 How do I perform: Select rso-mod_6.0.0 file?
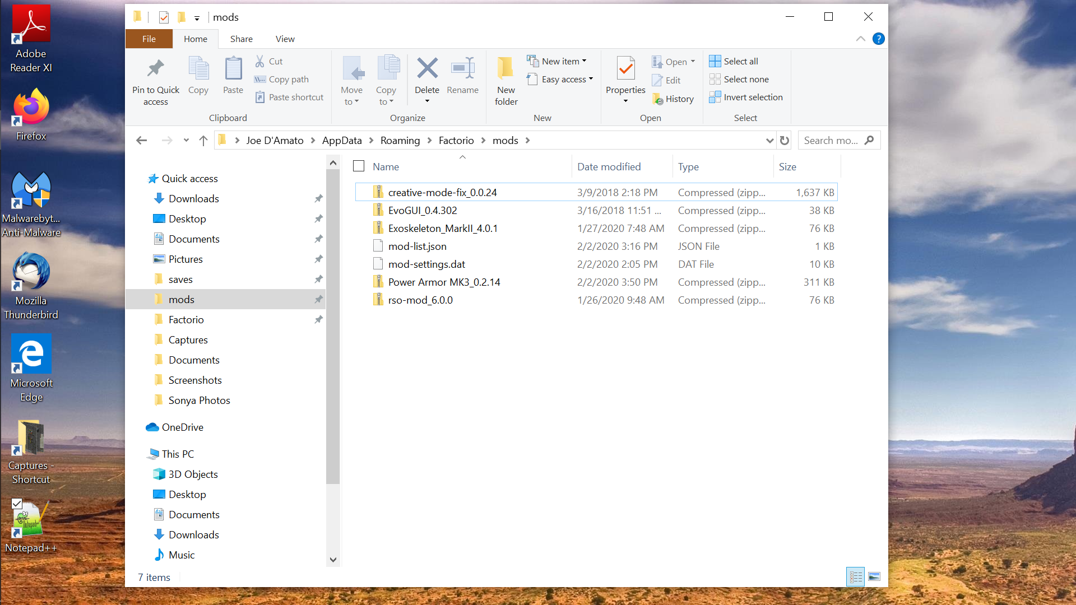tap(596, 300)
